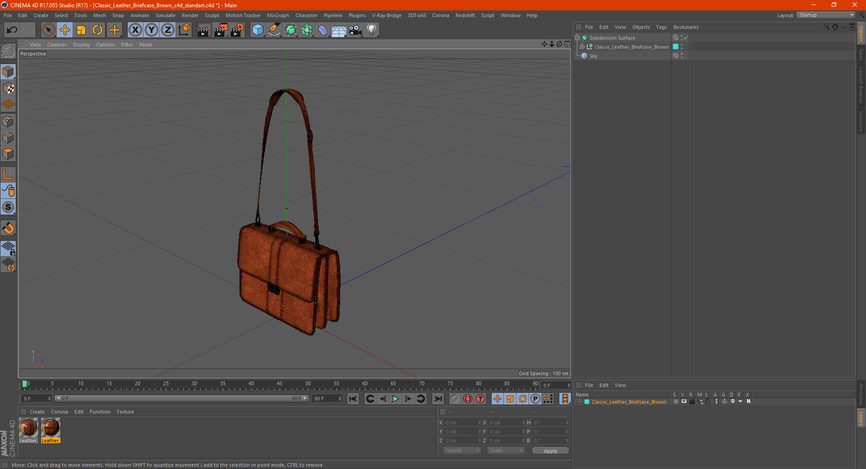Go to end of animation

coord(438,399)
